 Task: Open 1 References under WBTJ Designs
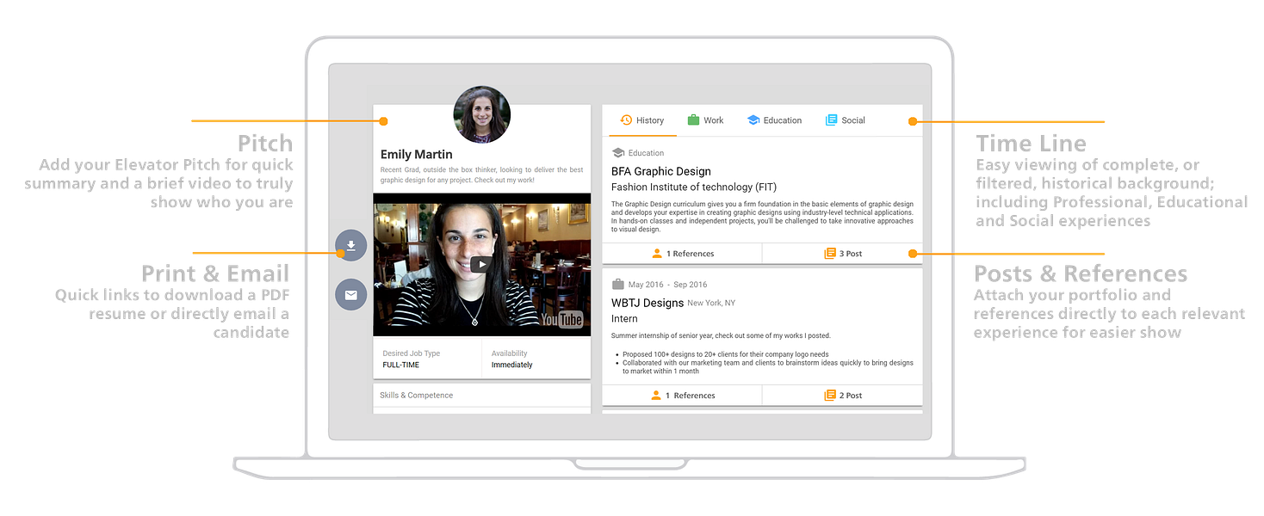683,396
